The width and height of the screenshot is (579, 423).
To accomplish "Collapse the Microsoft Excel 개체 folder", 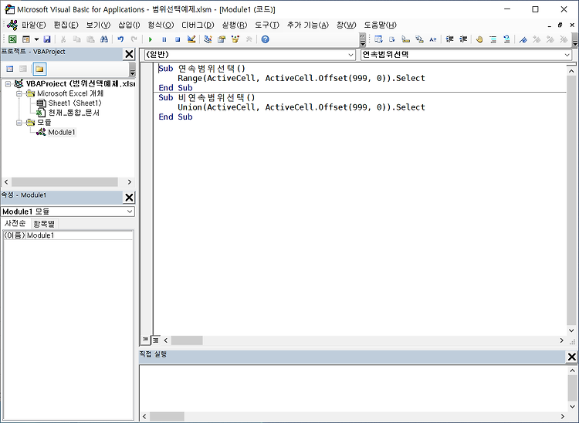I will tap(19, 93).
